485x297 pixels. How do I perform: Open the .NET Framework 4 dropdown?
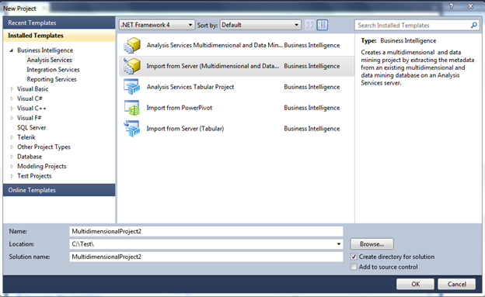[x=157, y=25]
